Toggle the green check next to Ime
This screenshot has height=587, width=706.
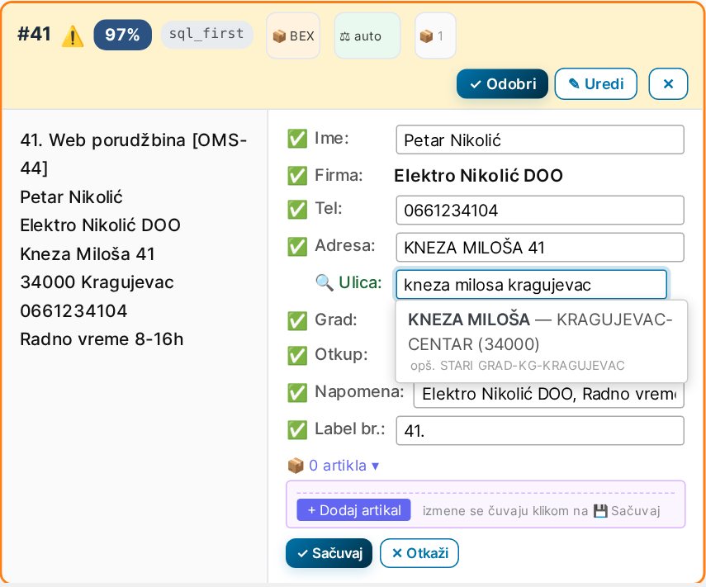(297, 139)
